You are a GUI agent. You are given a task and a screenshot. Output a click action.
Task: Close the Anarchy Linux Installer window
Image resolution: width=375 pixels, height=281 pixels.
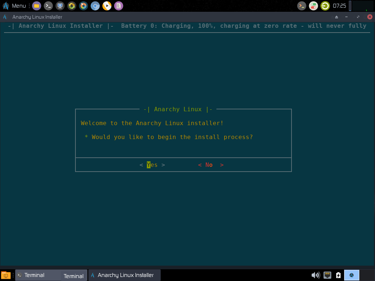(x=370, y=17)
